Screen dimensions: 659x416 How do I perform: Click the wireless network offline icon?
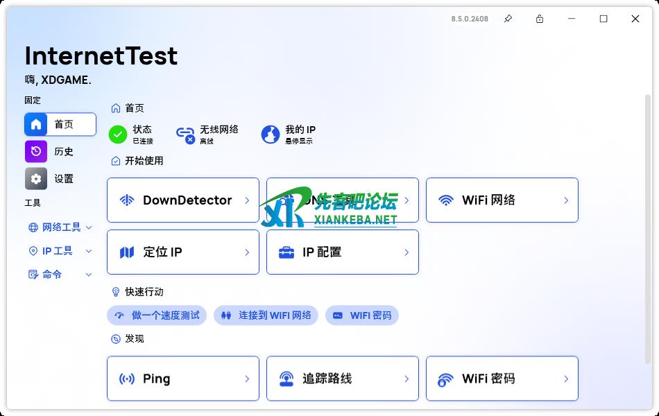click(x=185, y=135)
